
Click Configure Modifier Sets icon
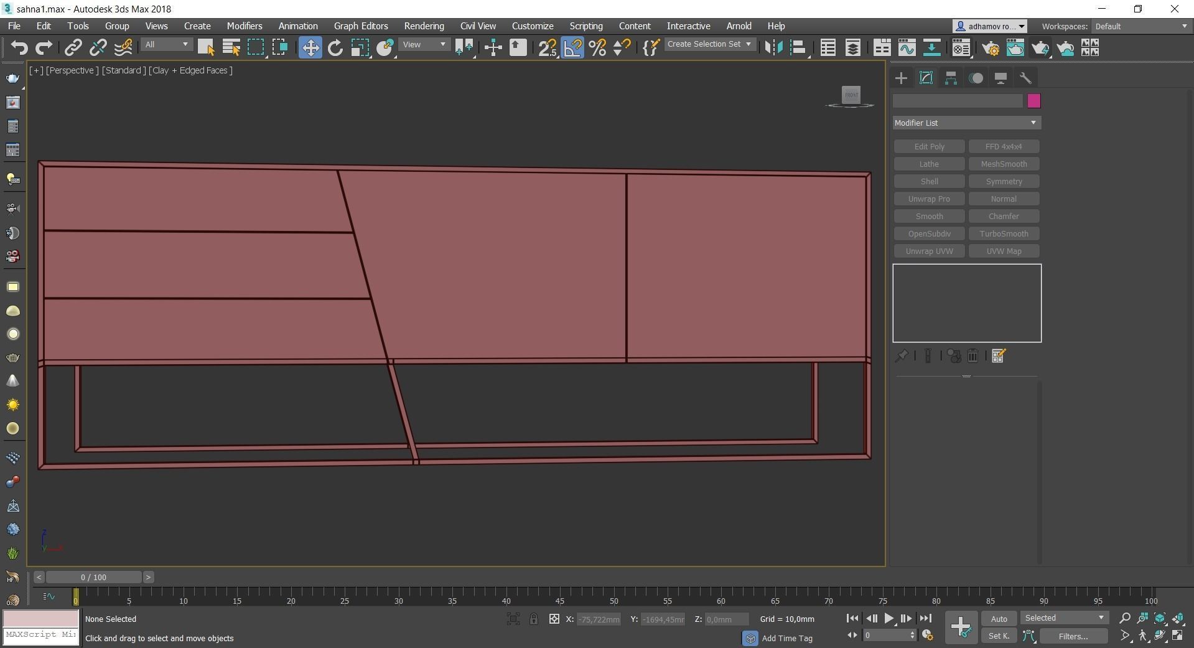tap(999, 356)
